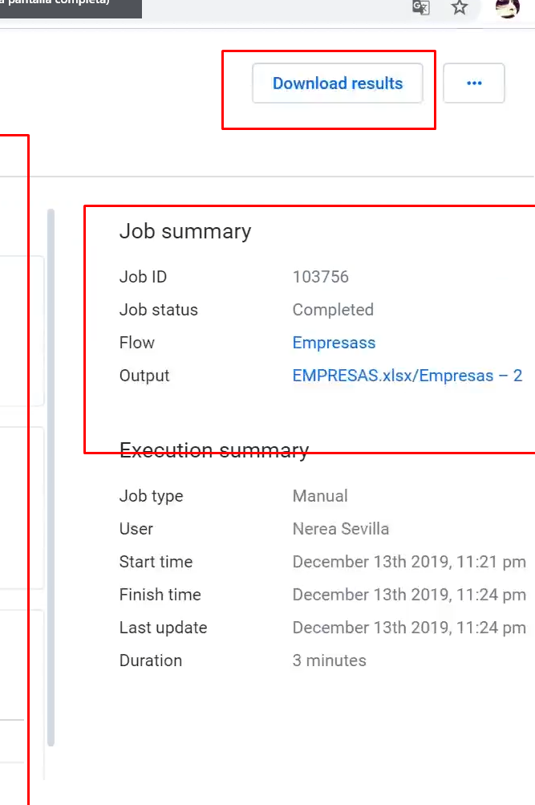Screen dimensions: 535x805
Task: Click the Execution summary heading
Action: (x=214, y=450)
